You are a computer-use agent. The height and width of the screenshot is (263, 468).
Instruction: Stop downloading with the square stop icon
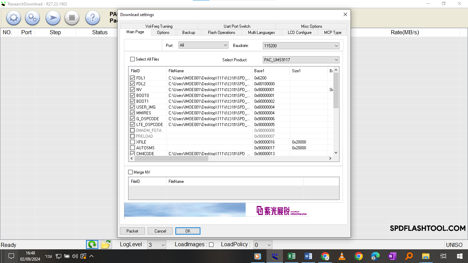click(72, 18)
